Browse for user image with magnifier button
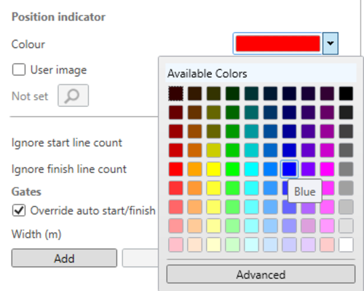The height and width of the screenshot is (291, 364). [73, 95]
